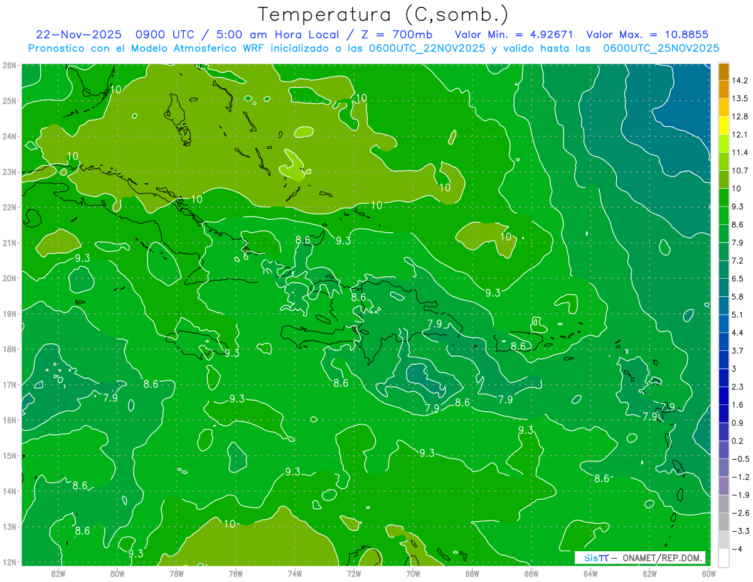Image resolution: width=753 pixels, height=582 pixels.
Task: Pick the gray legend band between -2.6 and -3.3
Action: point(724,522)
